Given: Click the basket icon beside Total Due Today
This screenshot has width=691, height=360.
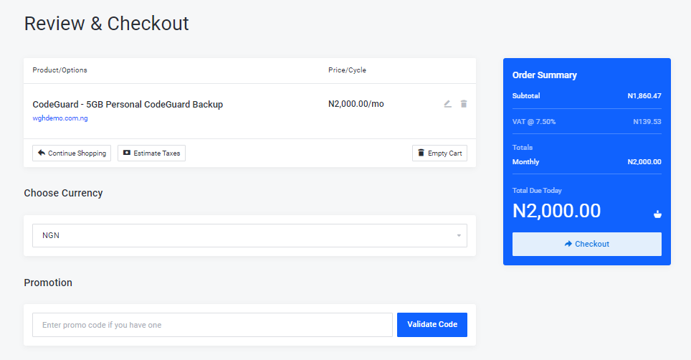Looking at the screenshot, I should pyautogui.click(x=657, y=214).
